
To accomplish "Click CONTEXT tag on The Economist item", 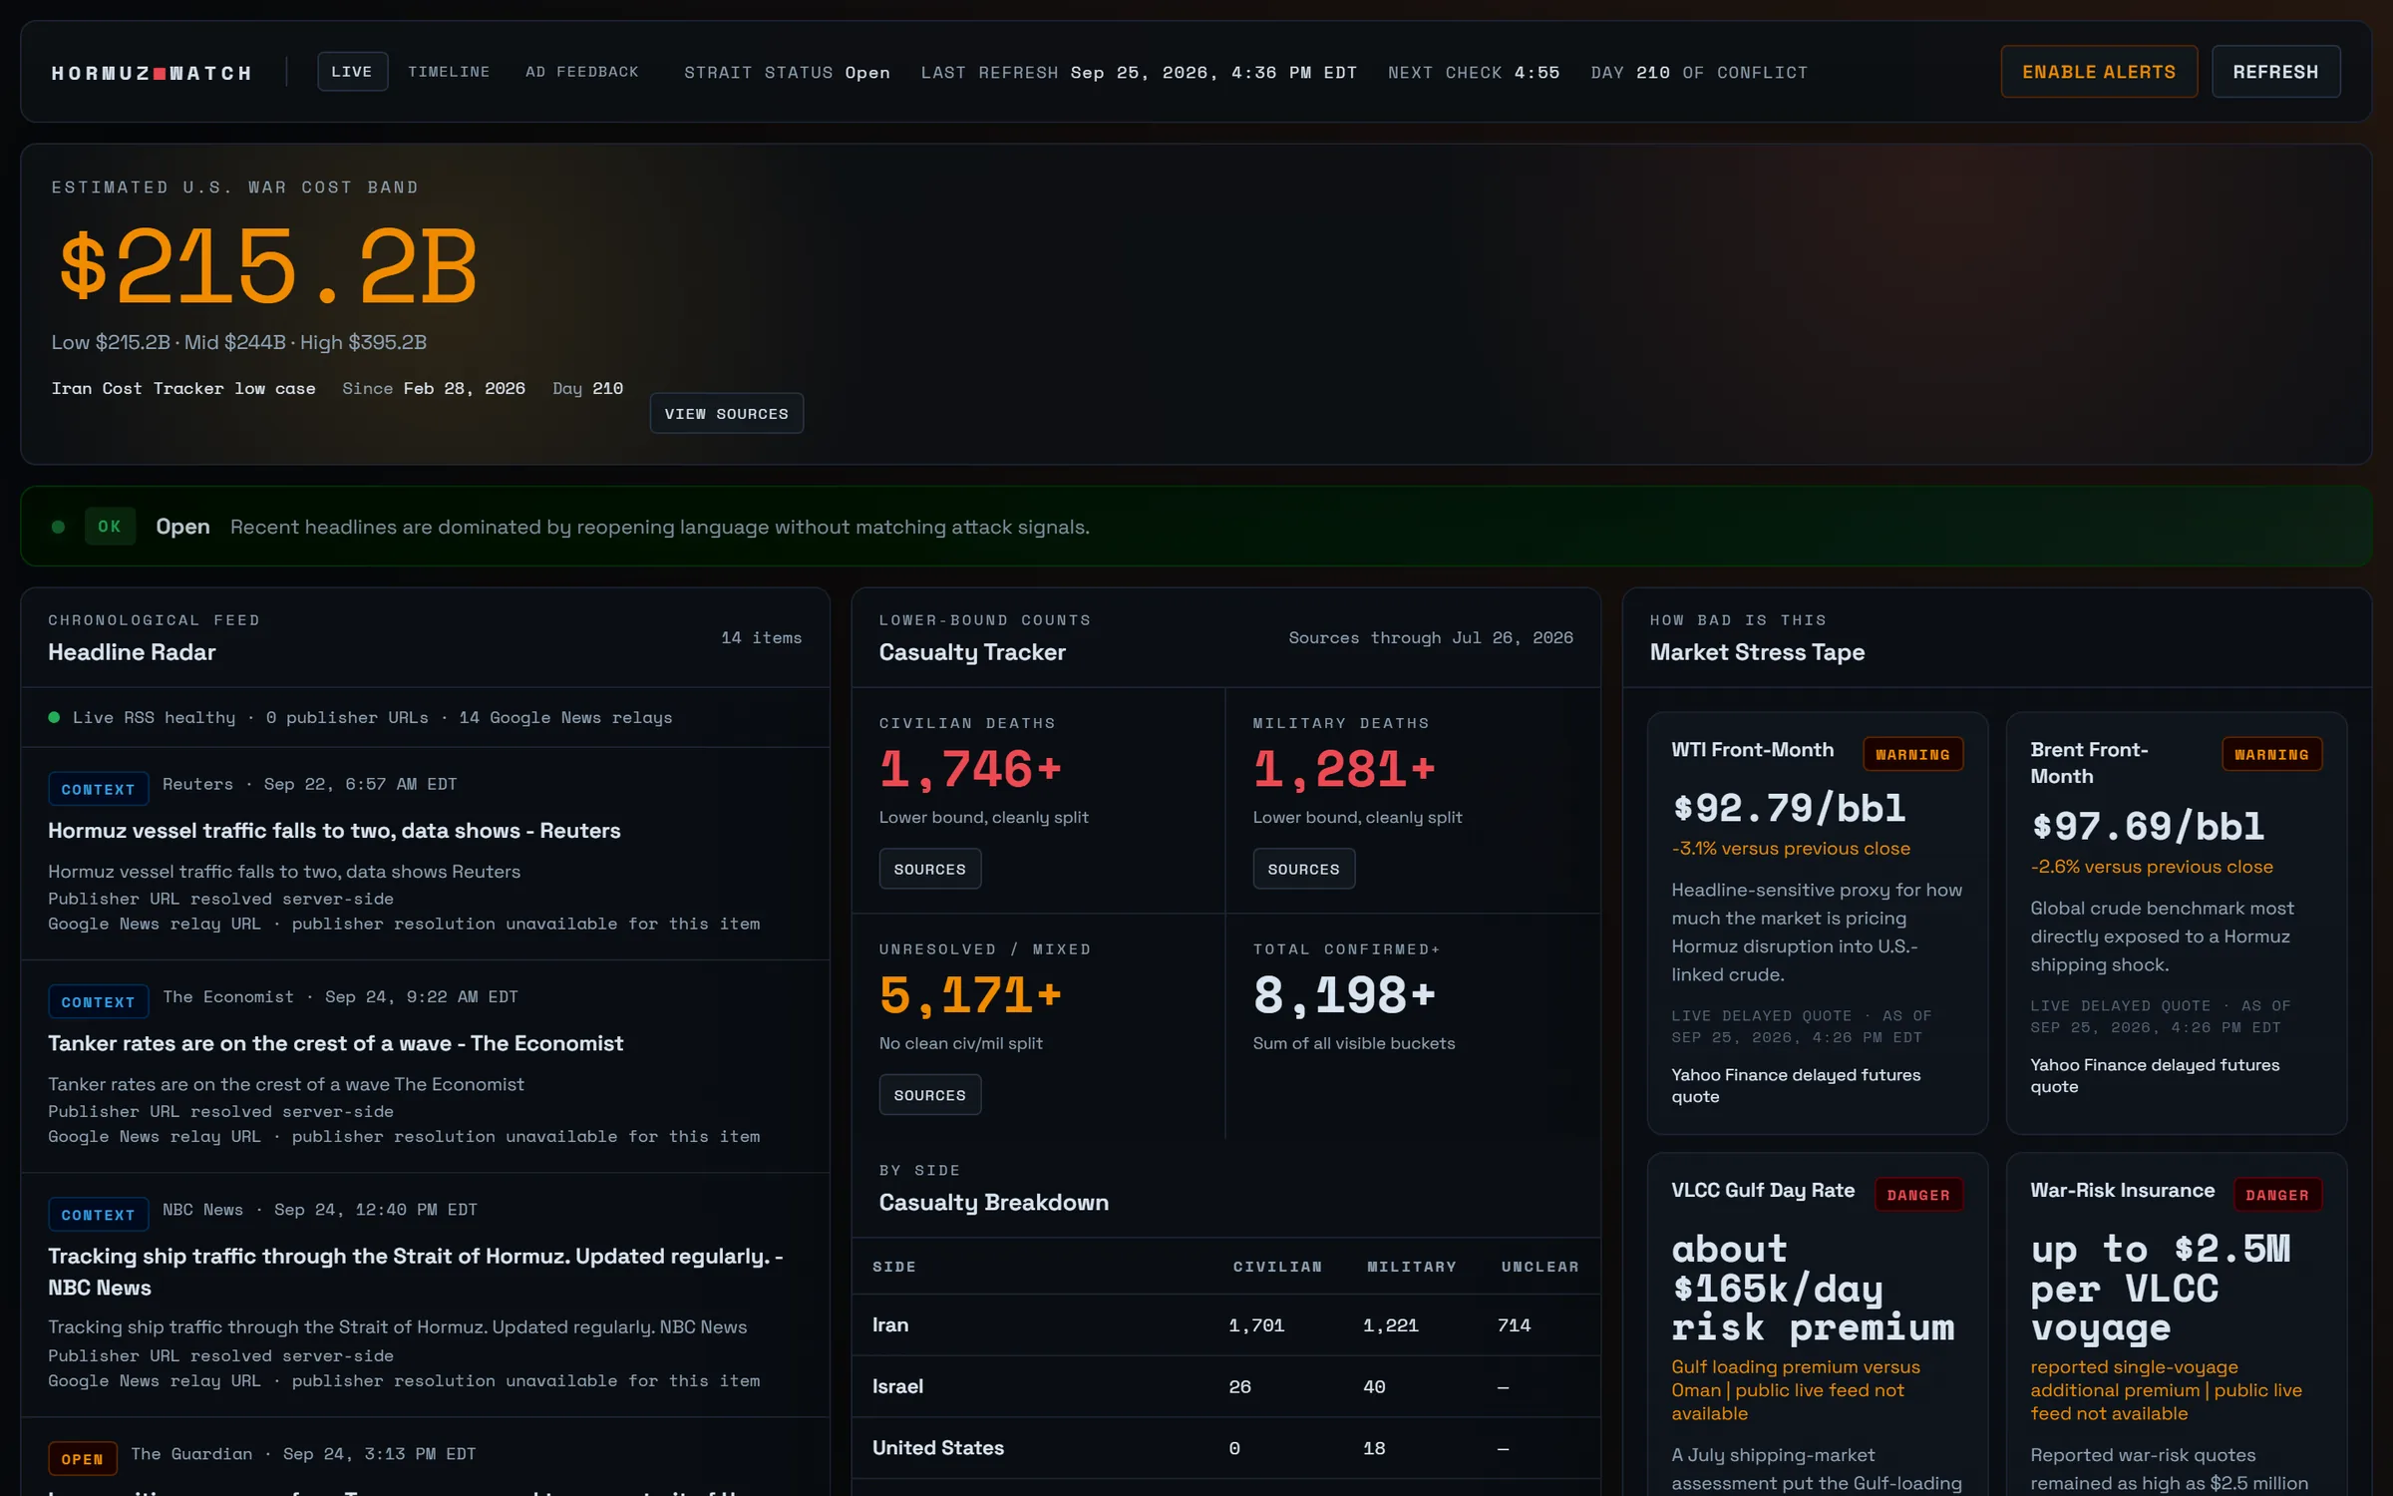I will tap(98, 1001).
